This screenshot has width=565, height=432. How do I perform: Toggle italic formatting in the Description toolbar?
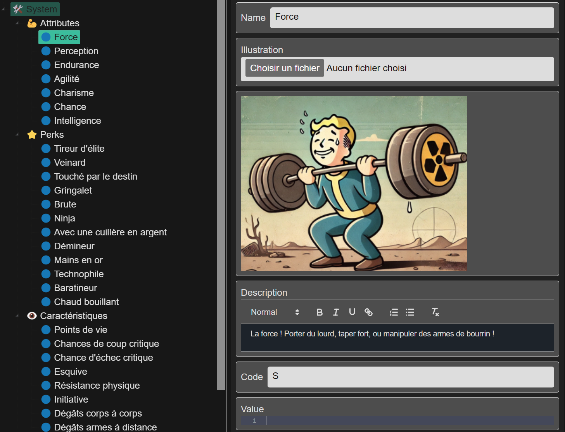click(336, 312)
